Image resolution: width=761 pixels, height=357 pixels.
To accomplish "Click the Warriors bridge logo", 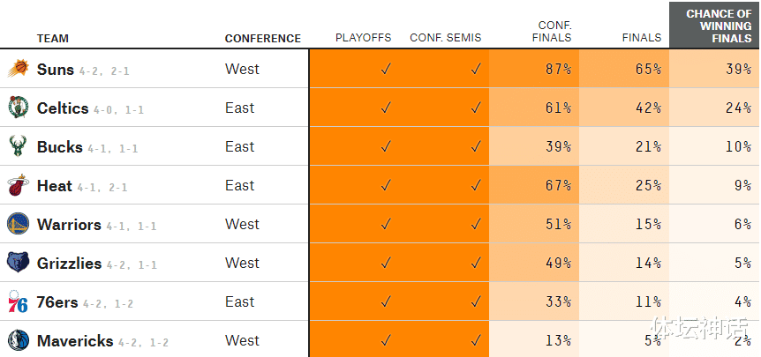I will pyautogui.click(x=18, y=224).
